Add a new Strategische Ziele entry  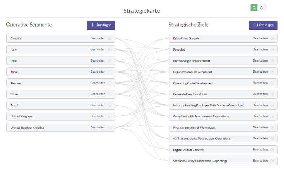click(263, 25)
